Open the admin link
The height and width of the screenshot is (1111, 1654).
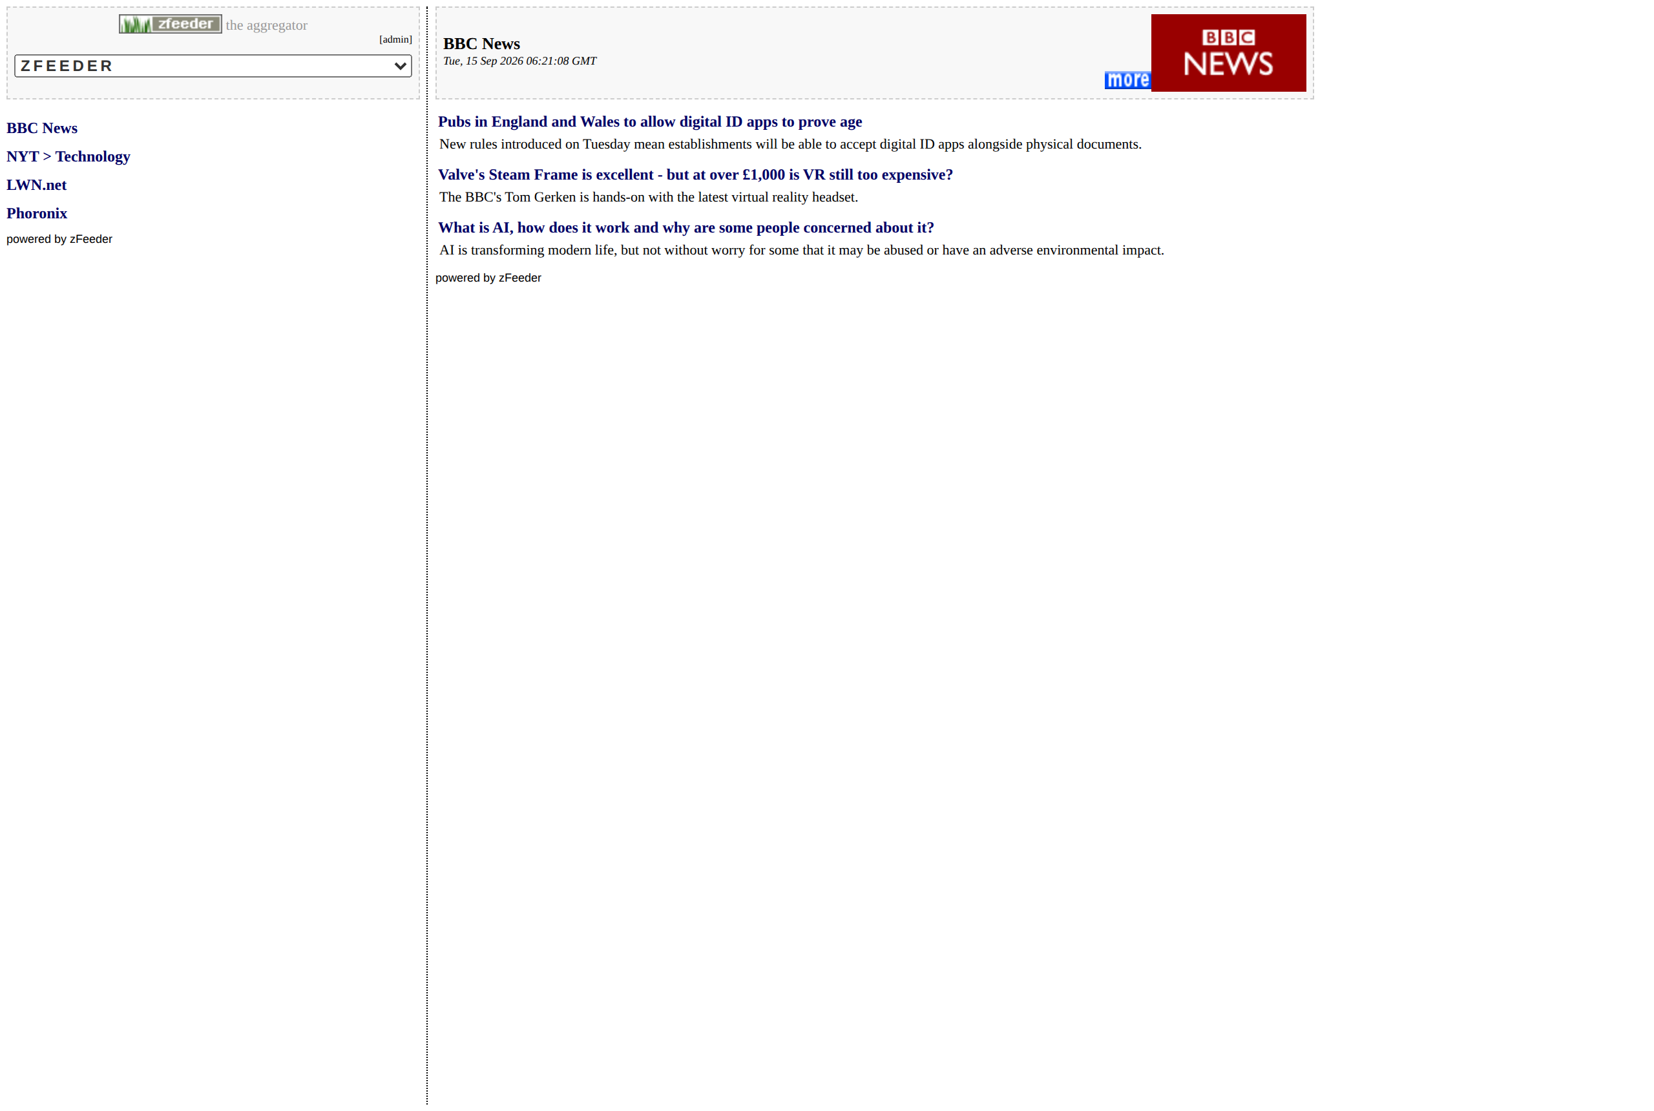click(x=395, y=39)
